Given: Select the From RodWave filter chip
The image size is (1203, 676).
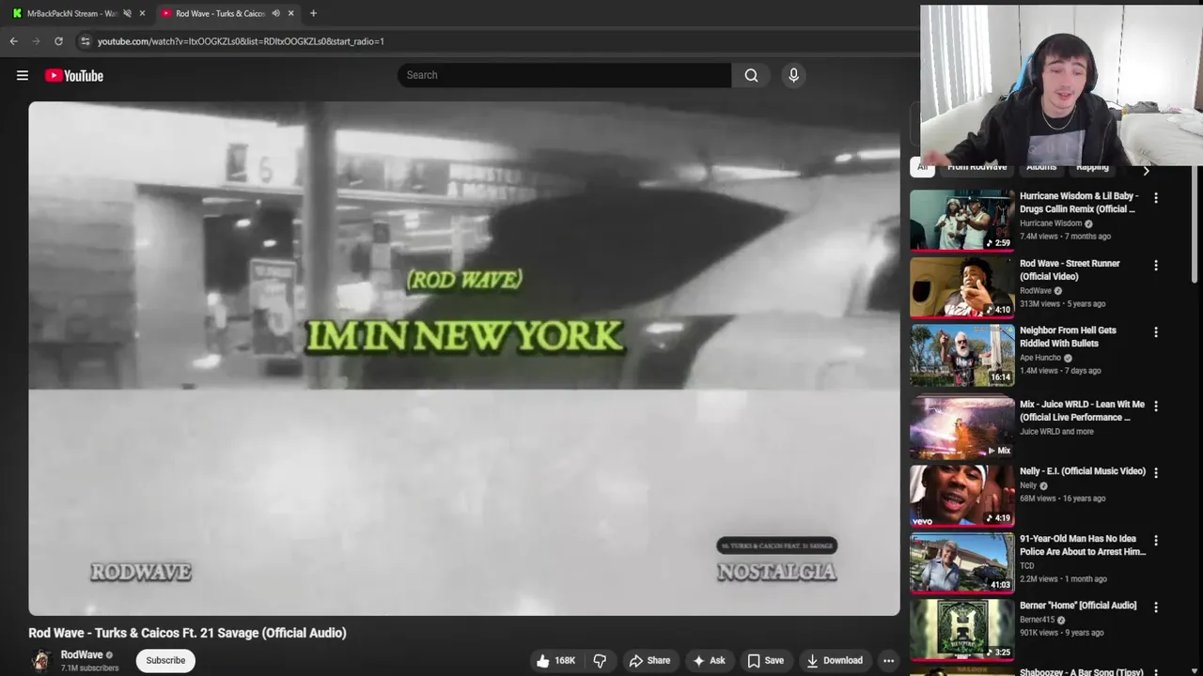Looking at the screenshot, I should coord(976,168).
